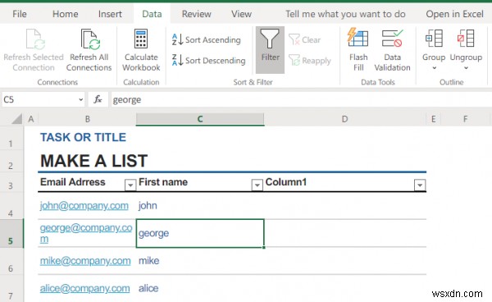492x302 pixels.
Task: Use Flash Fill on the column
Action: coord(358,50)
